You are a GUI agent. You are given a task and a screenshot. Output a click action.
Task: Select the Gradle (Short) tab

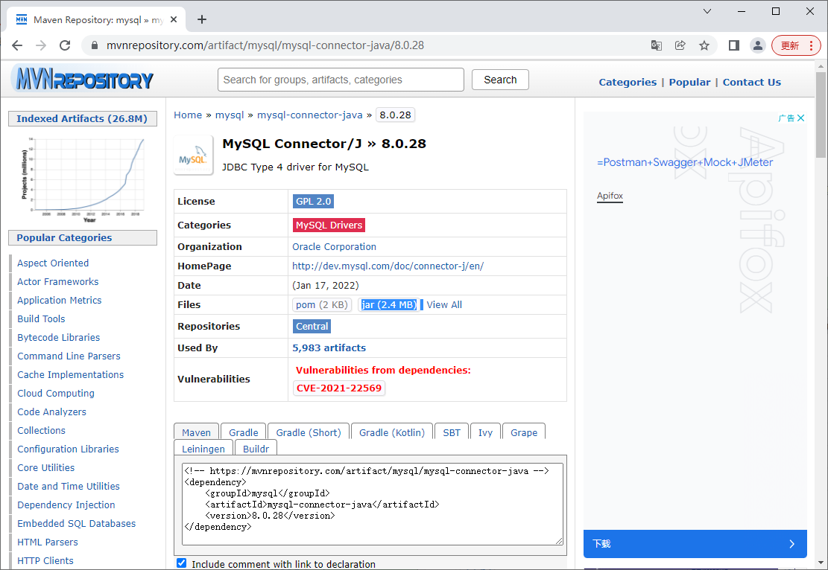pyautogui.click(x=309, y=432)
